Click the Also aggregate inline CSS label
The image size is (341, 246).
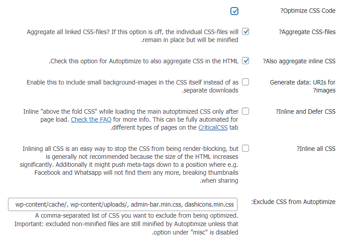(299, 61)
